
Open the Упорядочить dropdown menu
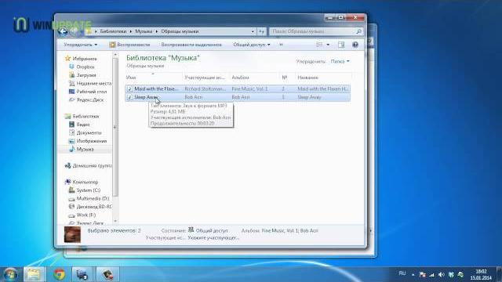coord(80,45)
